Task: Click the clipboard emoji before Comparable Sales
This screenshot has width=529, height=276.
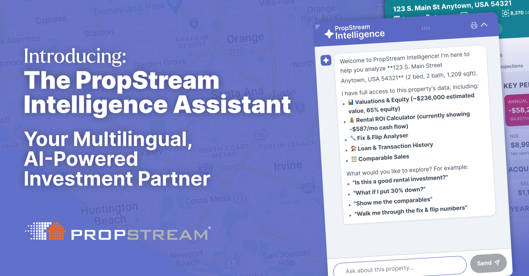Action: pos(354,159)
